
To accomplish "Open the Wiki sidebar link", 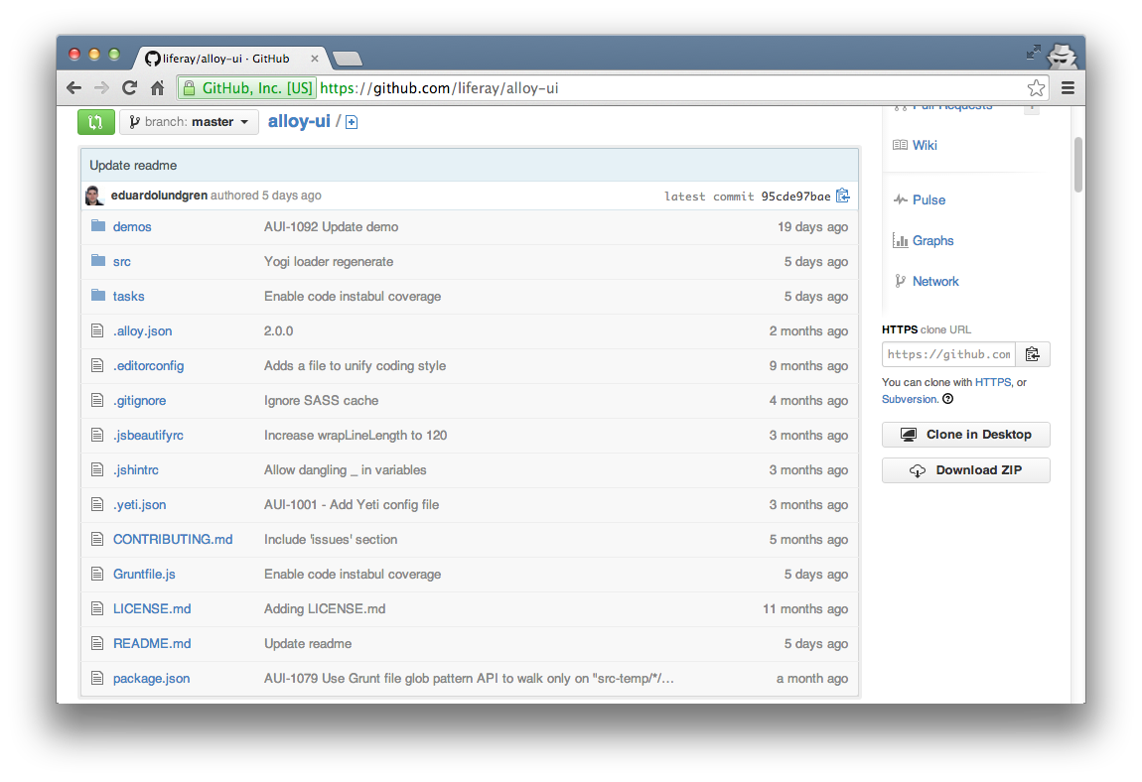I will click(x=925, y=145).
